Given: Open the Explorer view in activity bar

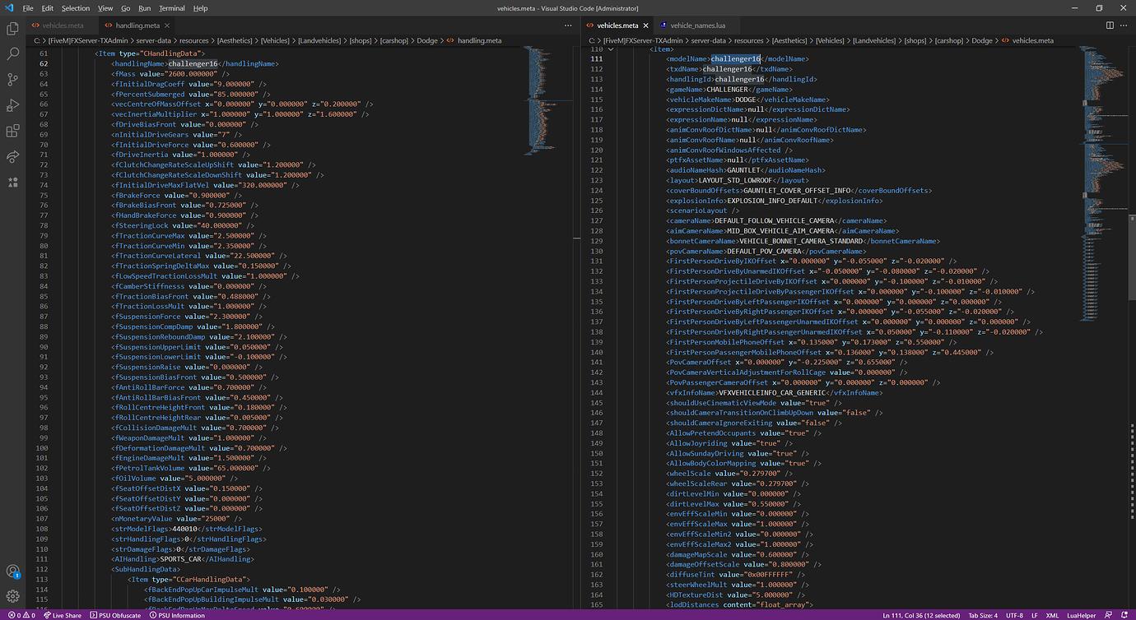Looking at the screenshot, I should click(12, 29).
